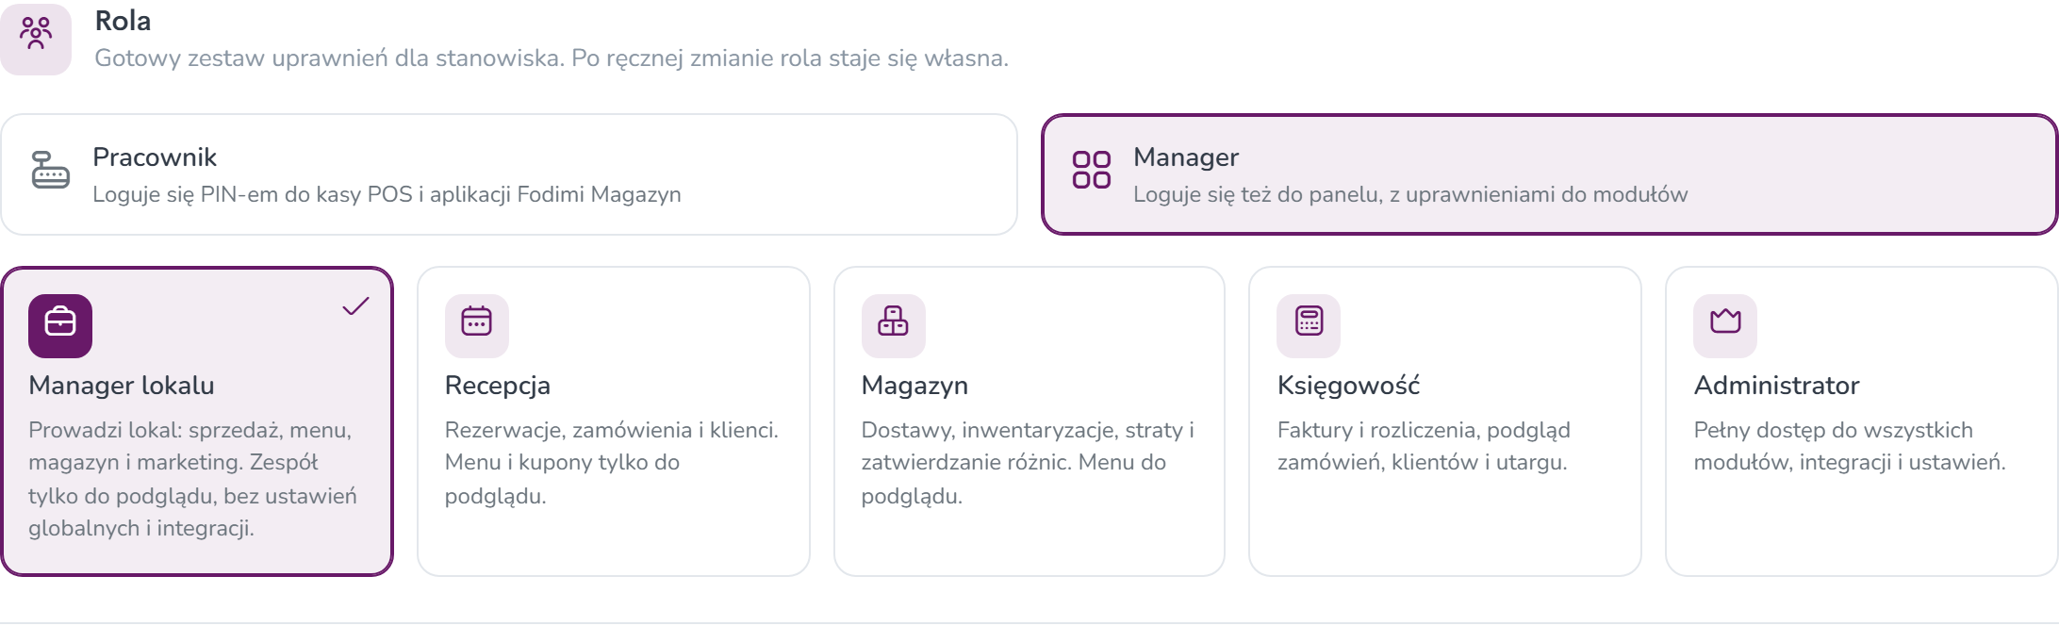Click the Rola section heading
This screenshot has height=626, width=2059.
[124, 21]
